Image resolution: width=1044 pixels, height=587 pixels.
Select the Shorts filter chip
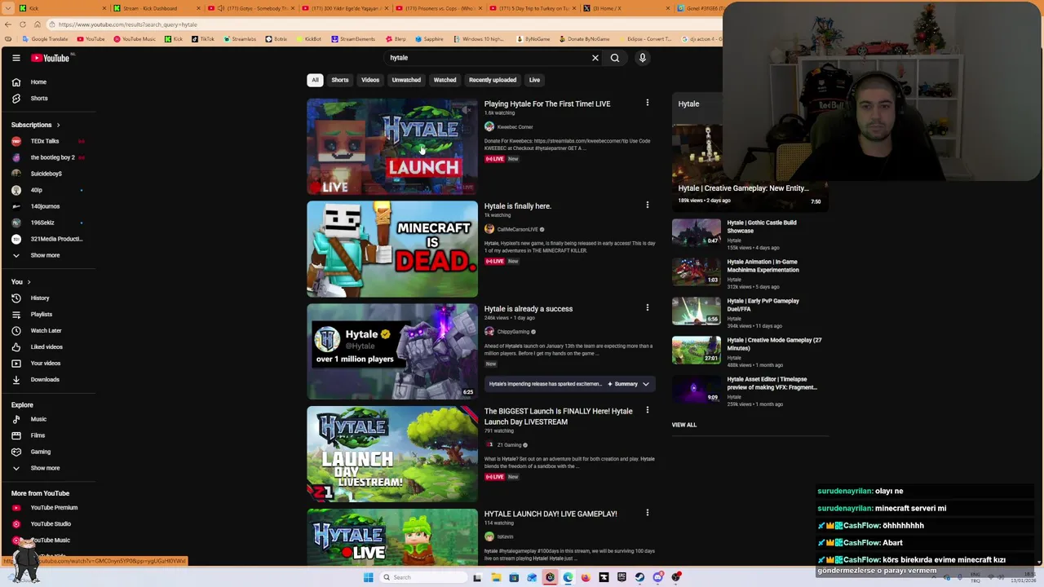click(340, 80)
